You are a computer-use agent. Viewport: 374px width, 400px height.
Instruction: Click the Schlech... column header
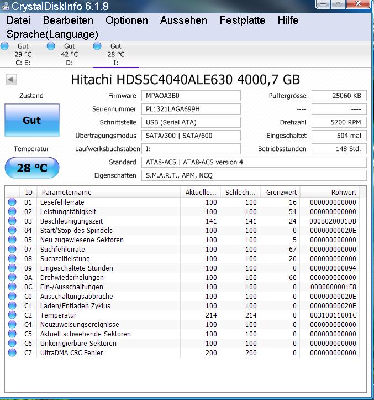[x=240, y=192]
